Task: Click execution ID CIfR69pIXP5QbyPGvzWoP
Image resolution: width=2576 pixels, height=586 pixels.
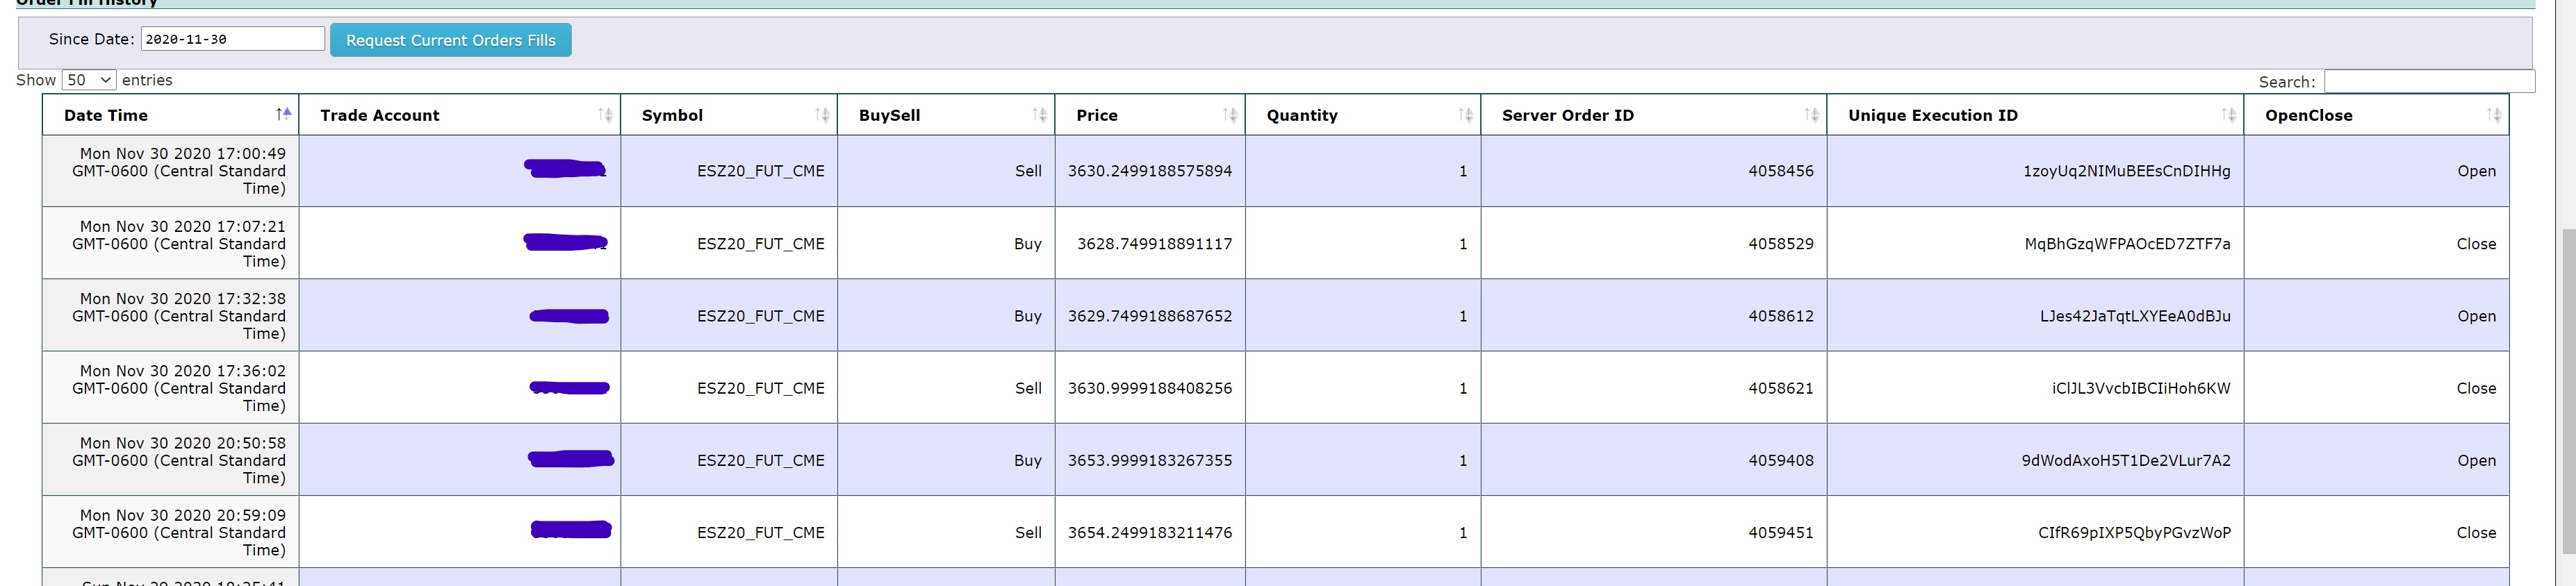Action: [2134, 533]
